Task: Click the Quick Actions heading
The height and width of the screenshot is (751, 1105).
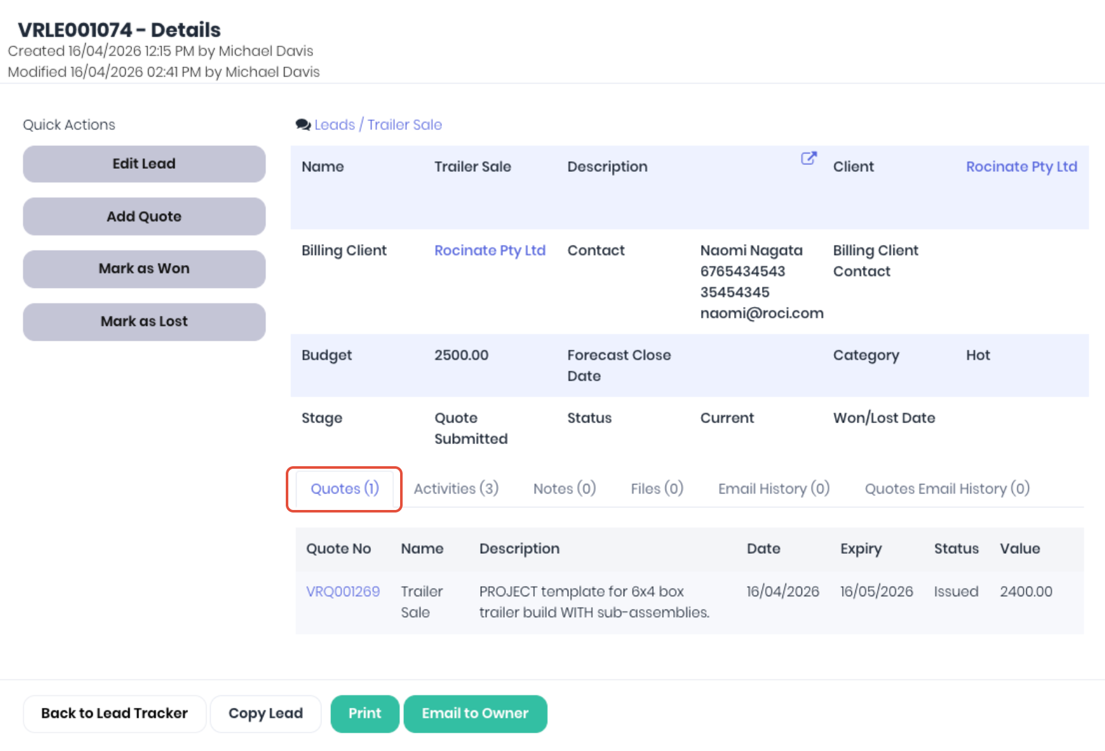Action: point(69,125)
